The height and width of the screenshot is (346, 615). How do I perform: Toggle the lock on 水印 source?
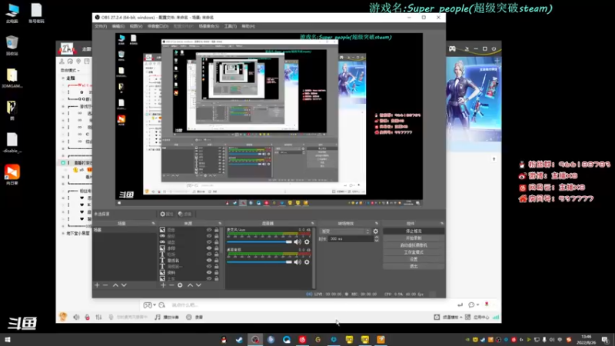(x=216, y=248)
